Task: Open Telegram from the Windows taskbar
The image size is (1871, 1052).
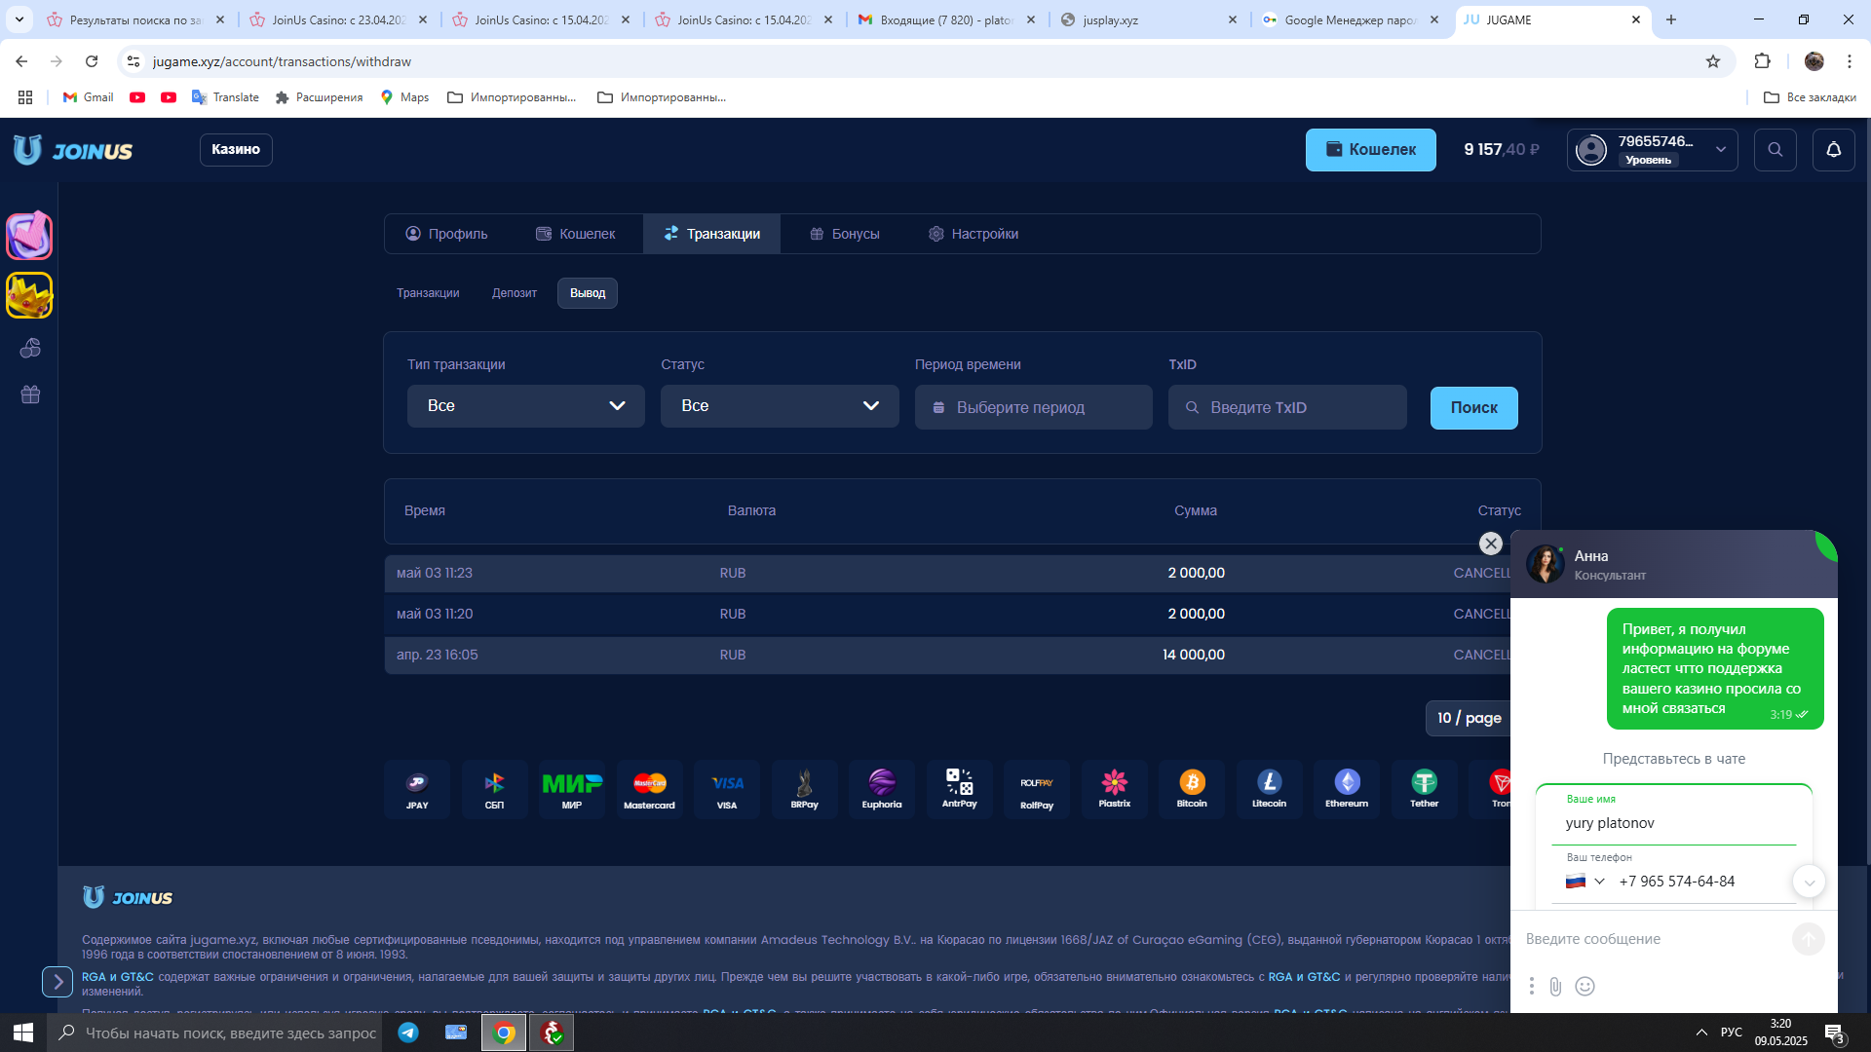Action: [x=408, y=1033]
